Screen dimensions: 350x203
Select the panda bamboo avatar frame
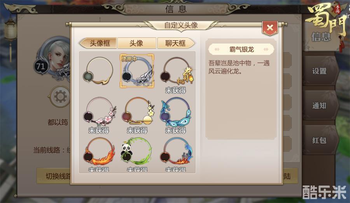[136, 151]
